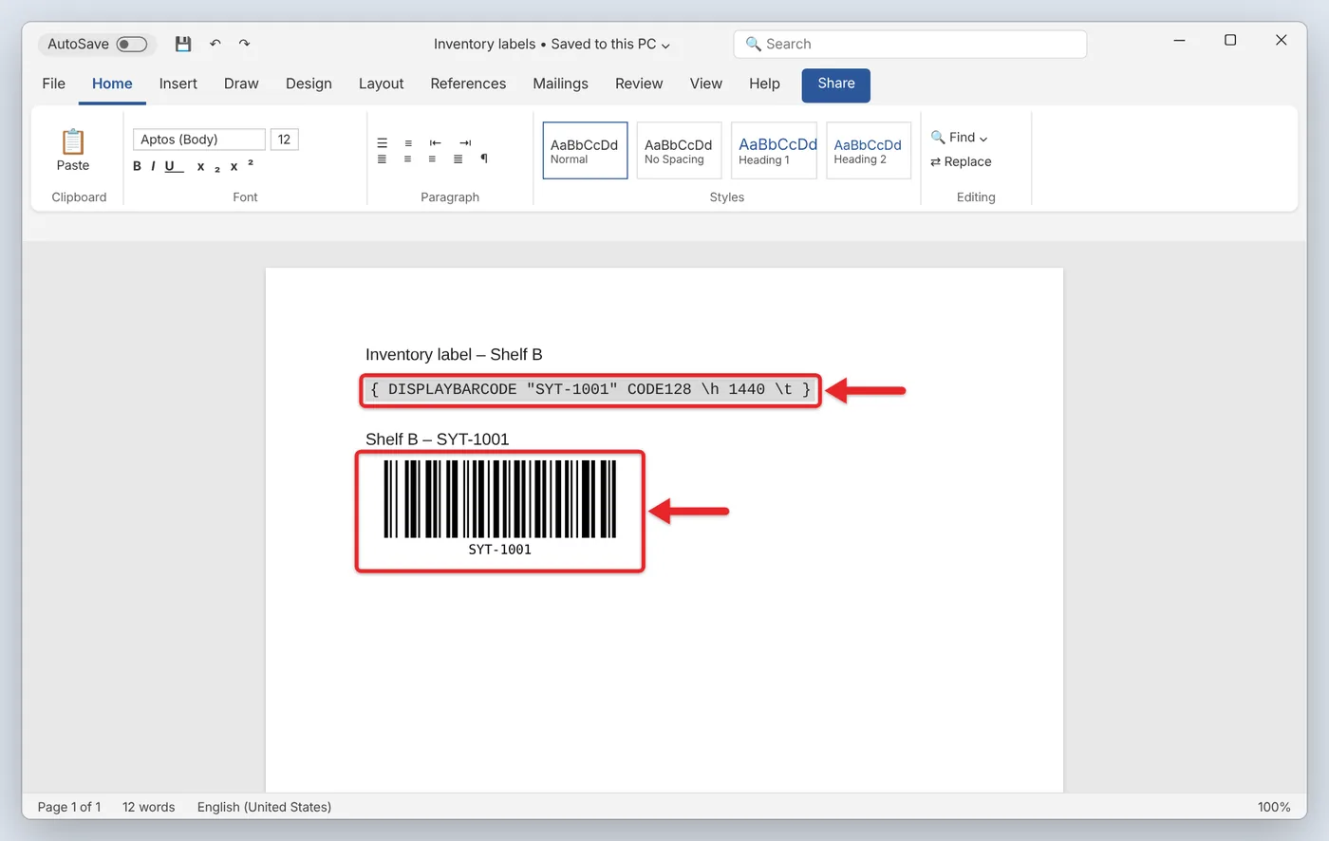Click the 12 words count
The height and width of the screenshot is (841, 1329).
tap(149, 807)
